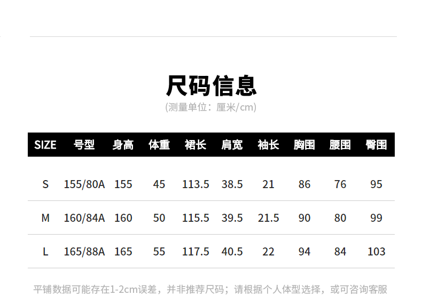Click the 号型 column header
This screenshot has height=295, width=422.
(84, 145)
